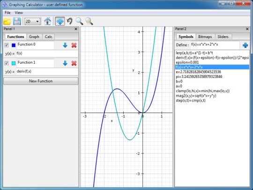Add definition with blue plus icon
This screenshot has width=253, height=190.
pyautogui.click(x=245, y=45)
